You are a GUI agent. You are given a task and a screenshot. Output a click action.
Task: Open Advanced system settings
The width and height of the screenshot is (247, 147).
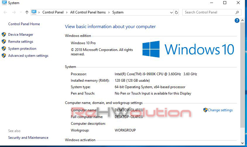28,56
